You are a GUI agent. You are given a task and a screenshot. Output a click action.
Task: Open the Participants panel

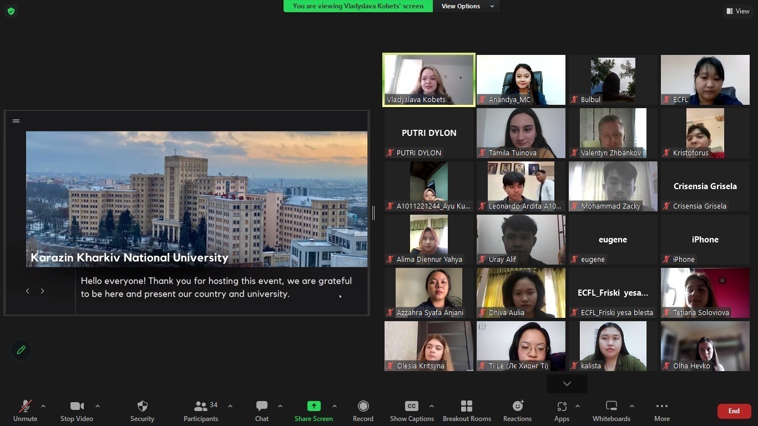(x=200, y=410)
